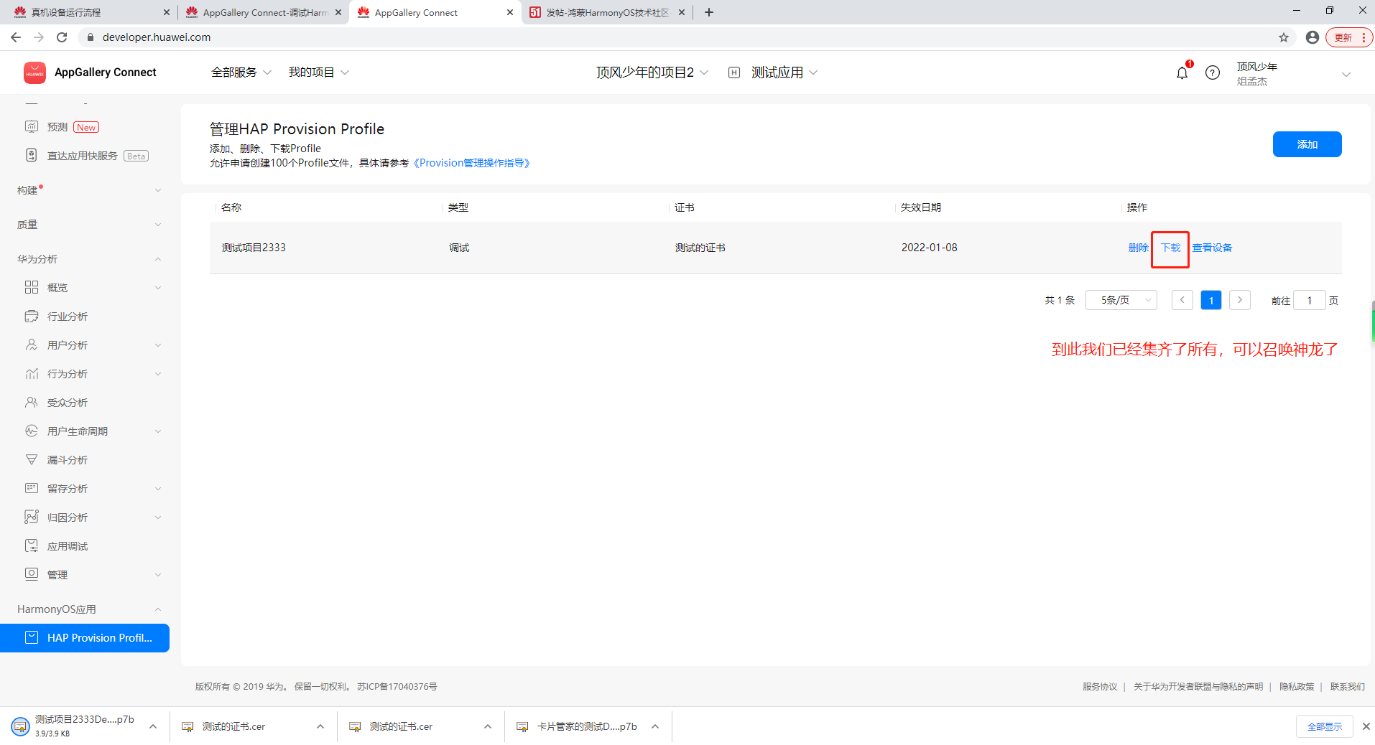Select 漏斗分析 in sidebar
This screenshot has width=1375, height=745.
point(68,460)
